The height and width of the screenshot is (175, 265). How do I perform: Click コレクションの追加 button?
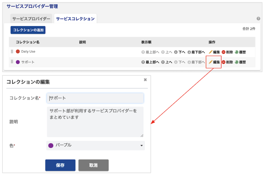(28, 30)
